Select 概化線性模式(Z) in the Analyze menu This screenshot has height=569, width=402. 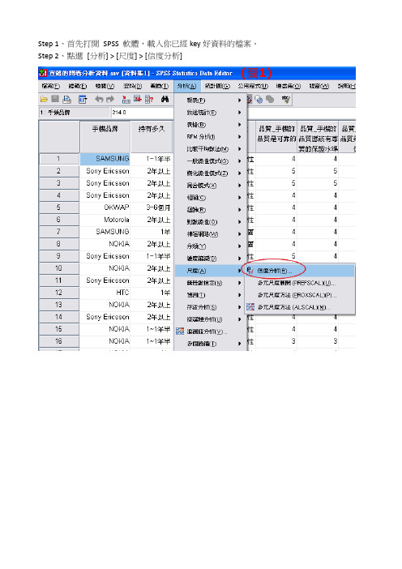211,173
